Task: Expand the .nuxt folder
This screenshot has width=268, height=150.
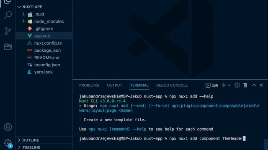Action: [23, 14]
